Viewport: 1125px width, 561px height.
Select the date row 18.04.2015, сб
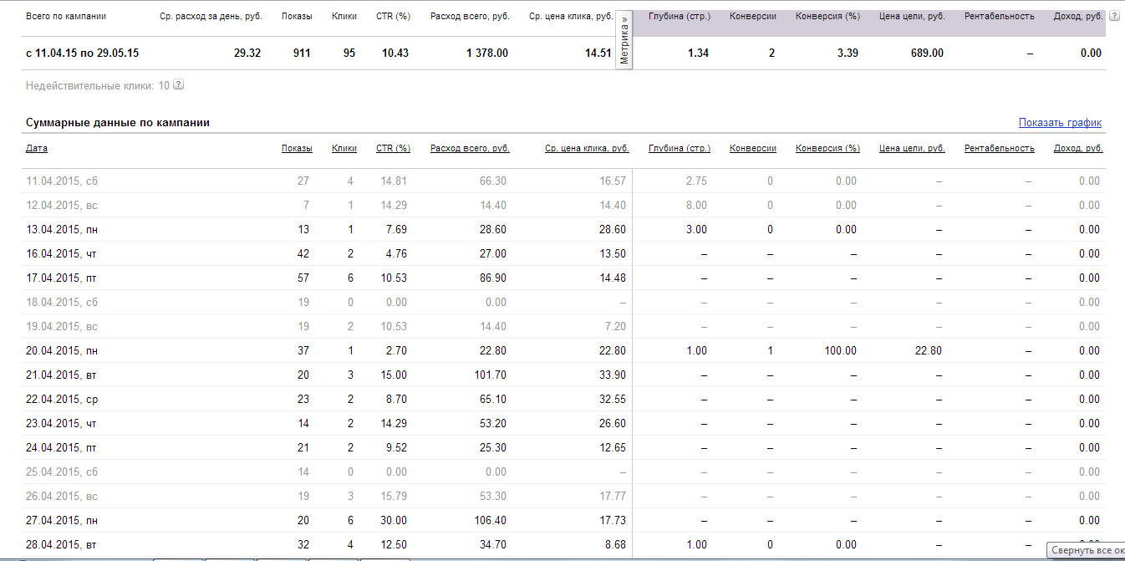[62, 303]
